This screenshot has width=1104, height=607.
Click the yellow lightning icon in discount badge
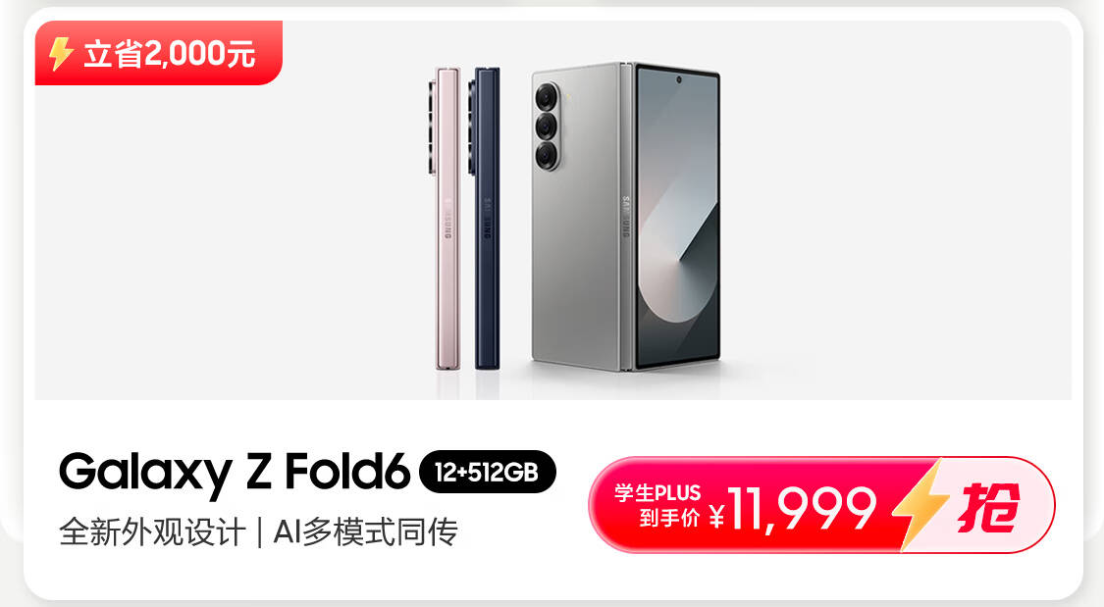click(x=61, y=54)
